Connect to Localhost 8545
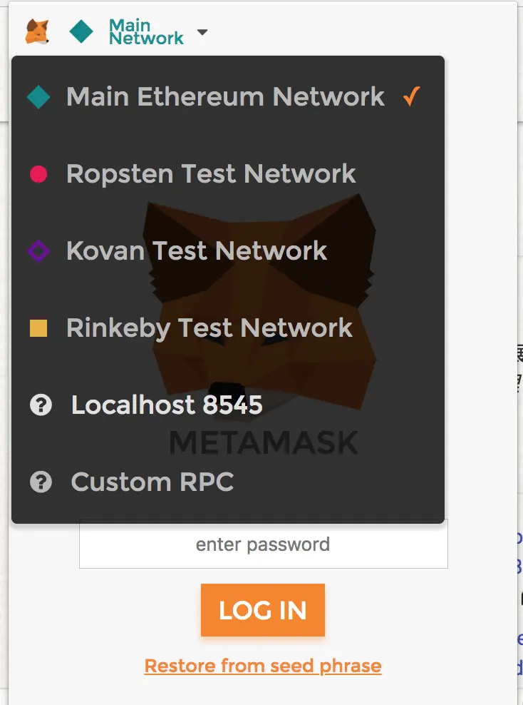 click(x=167, y=406)
